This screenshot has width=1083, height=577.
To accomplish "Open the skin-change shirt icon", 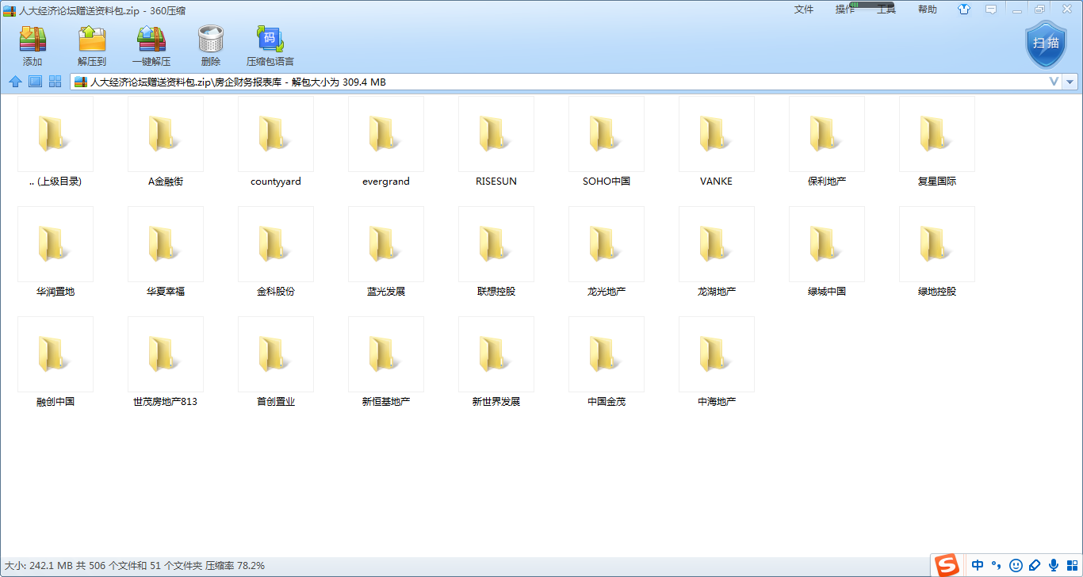I will [964, 10].
